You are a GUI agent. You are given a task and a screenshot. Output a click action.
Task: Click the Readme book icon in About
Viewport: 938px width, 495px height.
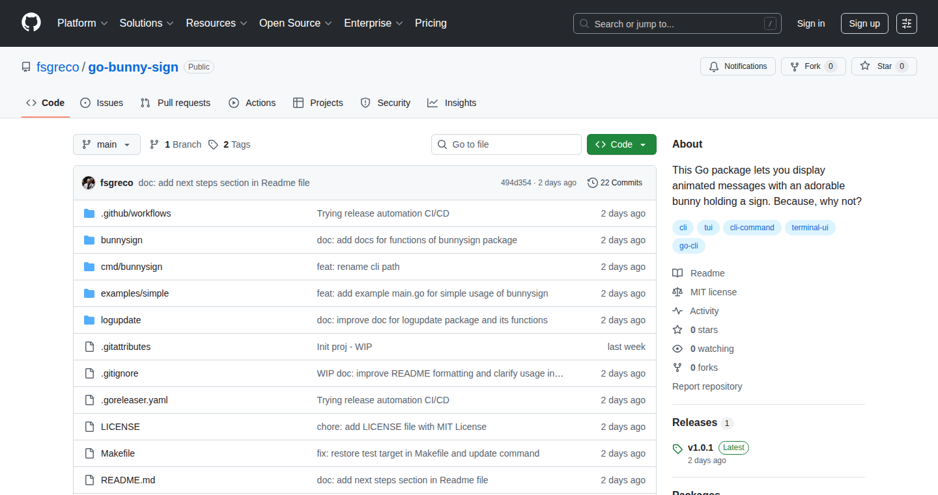coord(677,273)
